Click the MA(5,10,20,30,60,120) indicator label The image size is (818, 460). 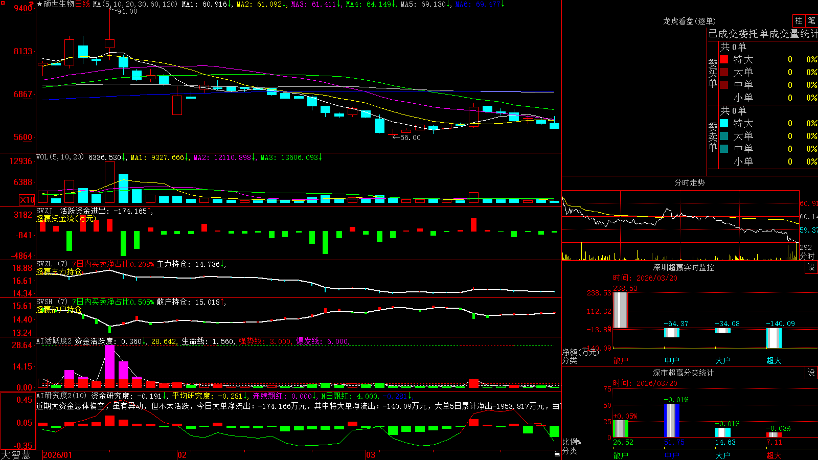[x=135, y=4]
